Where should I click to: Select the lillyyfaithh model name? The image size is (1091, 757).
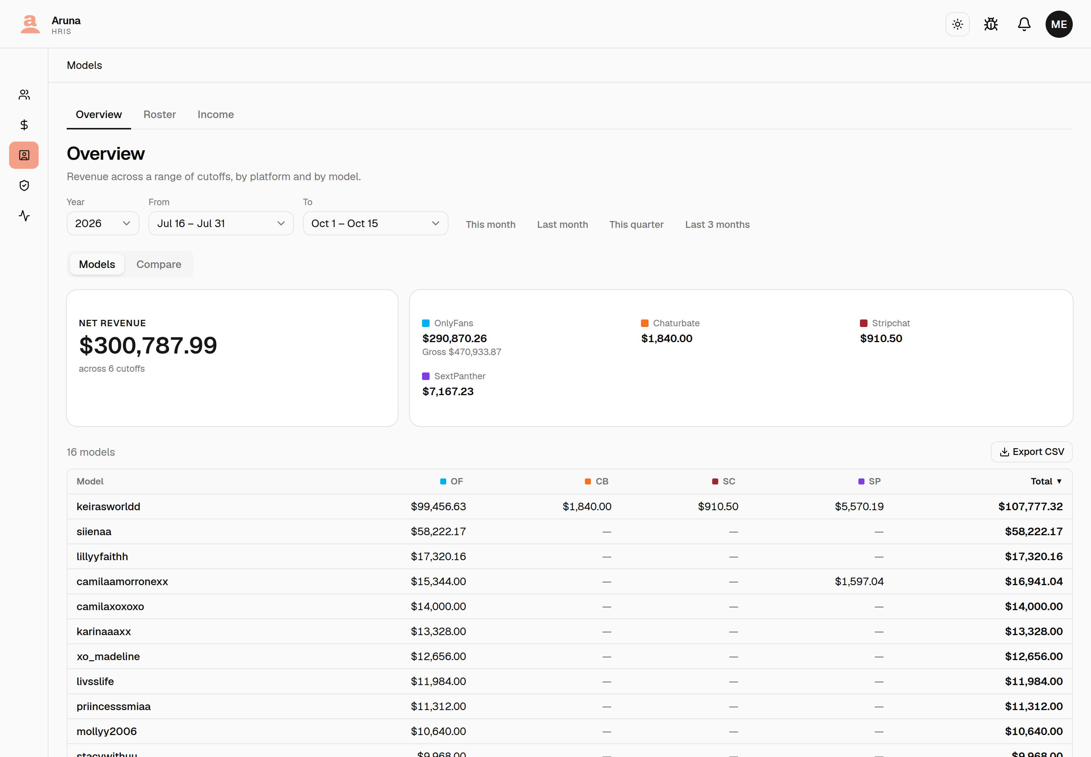pos(102,556)
